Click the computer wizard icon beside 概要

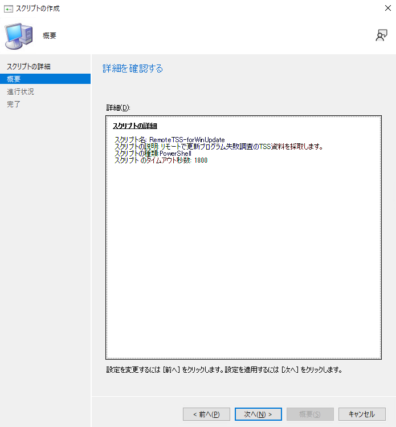(x=18, y=35)
